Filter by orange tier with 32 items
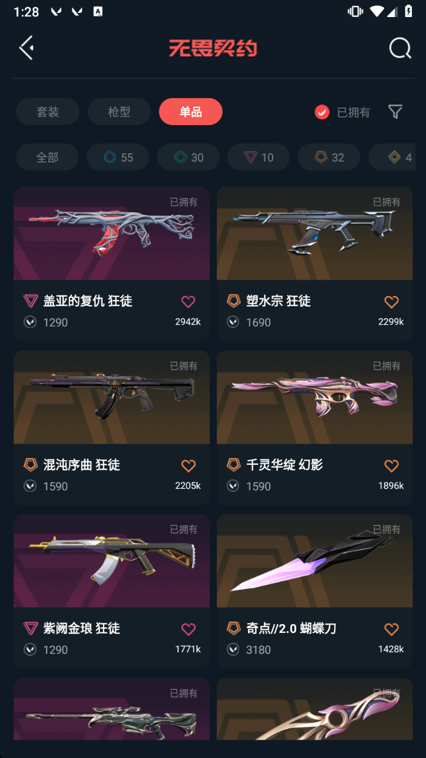This screenshot has height=758, width=426. [x=329, y=157]
